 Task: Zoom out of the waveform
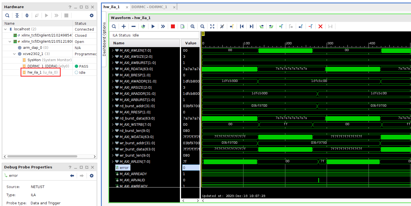(x=202, y=26)
